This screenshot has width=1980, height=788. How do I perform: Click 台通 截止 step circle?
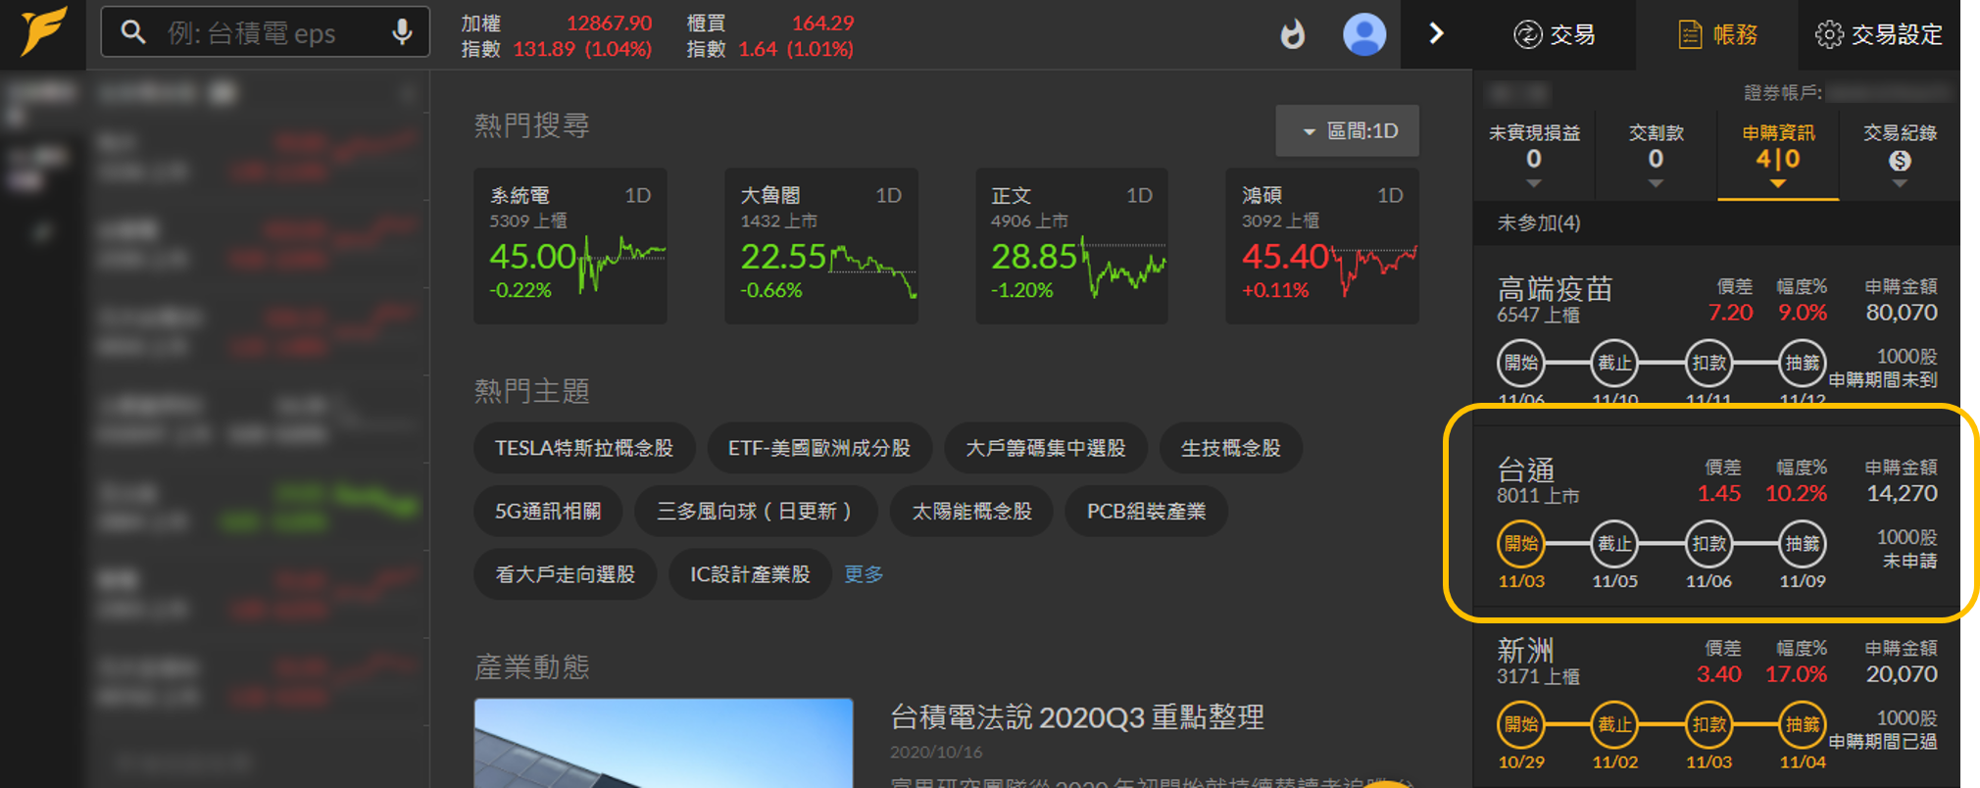pyautogui.click(x=1614, y=544)
